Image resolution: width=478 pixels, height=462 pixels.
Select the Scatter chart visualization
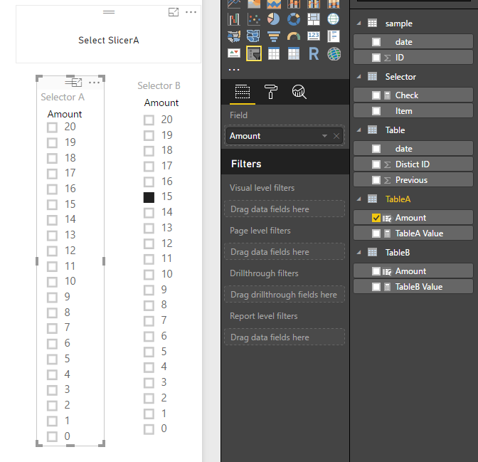tap(254, 19)
